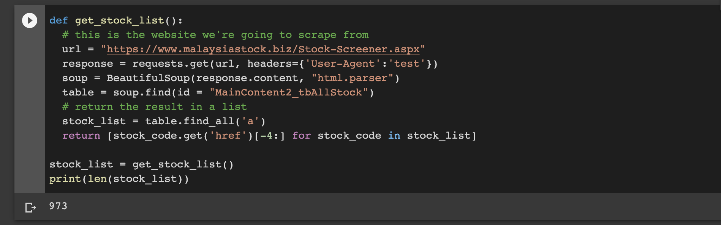The image size is (721, 225).
Task: Click the output value 973
Action: 58,206
